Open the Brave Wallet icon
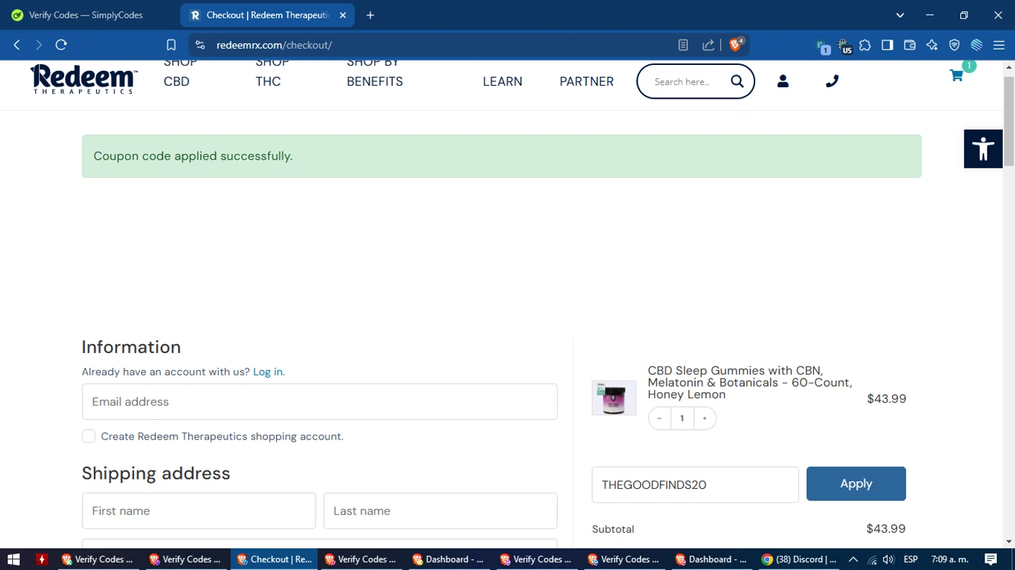 tap(909, 45)
